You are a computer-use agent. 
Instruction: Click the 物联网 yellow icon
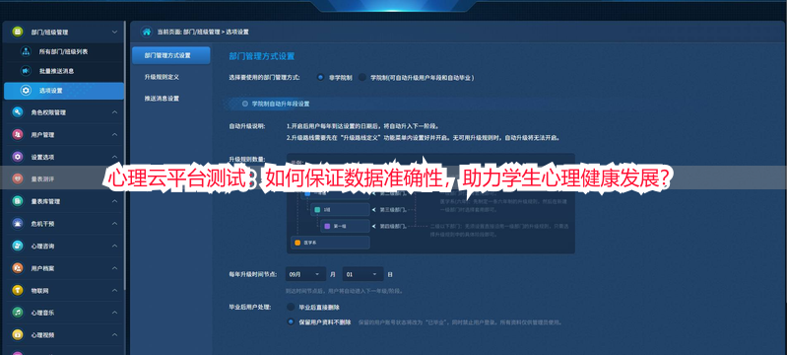pos(18,290)
